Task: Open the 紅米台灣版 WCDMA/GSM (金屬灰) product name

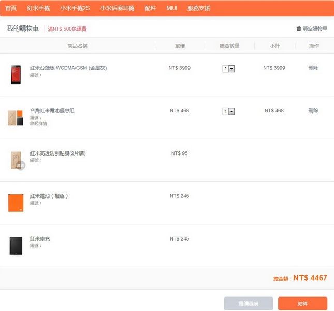Action: (68, 68)
